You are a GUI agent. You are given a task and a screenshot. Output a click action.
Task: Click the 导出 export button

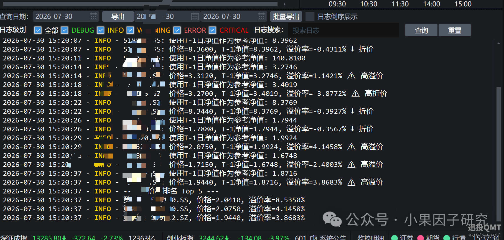click(118, 17)
